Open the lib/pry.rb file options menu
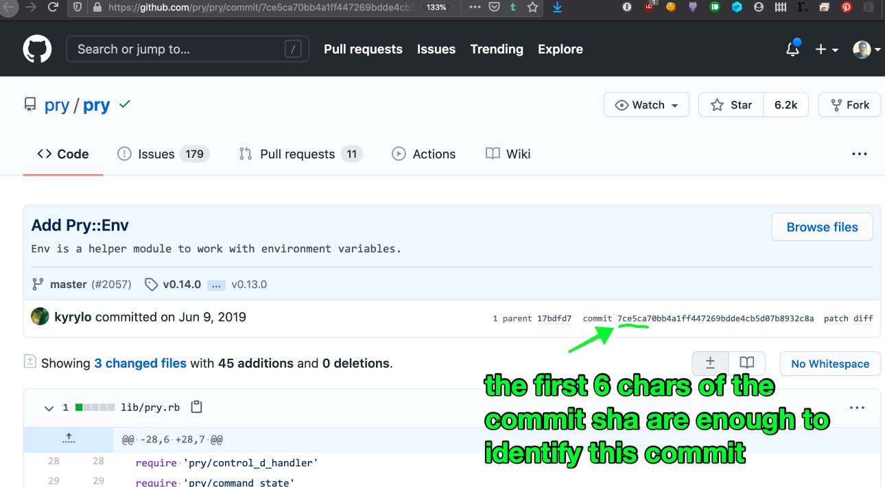 point(857,407)
